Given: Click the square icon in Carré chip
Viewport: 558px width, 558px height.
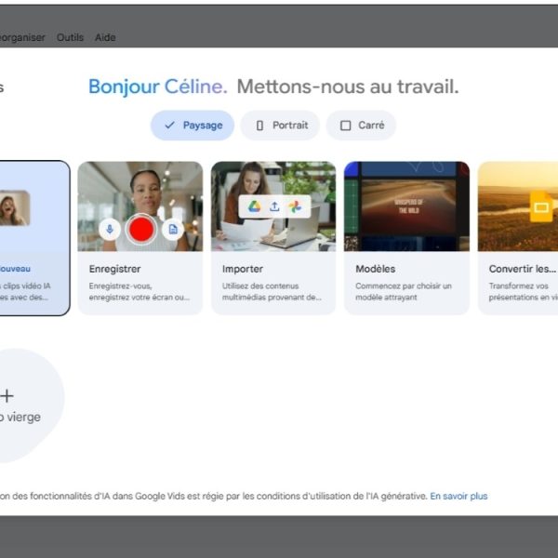Looking at the screenshot, I should (346, 126).
